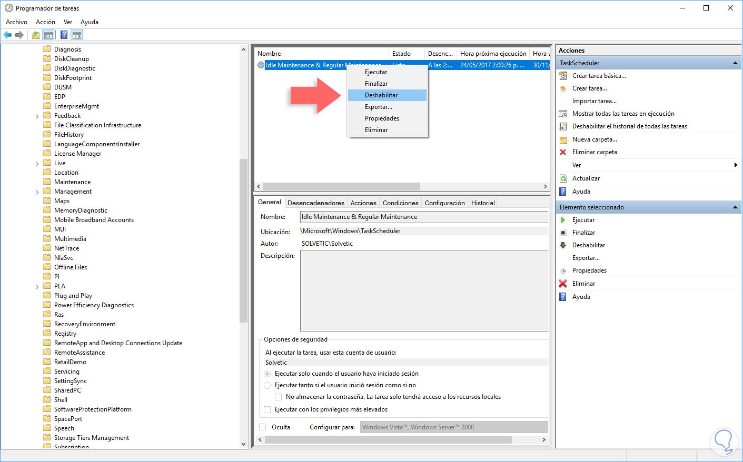This screenshot has height=462, width=743.
Task: Click the folder icon beside DiskCleanup
Action: coord(47,58)
